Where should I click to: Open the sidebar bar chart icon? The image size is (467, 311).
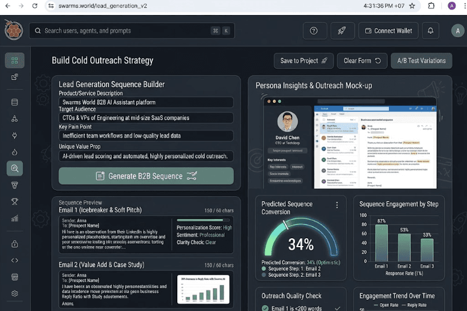(14, 218)
